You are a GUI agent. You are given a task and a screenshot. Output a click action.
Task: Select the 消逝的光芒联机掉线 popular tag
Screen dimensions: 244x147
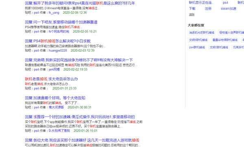click(x=202, y=32)
